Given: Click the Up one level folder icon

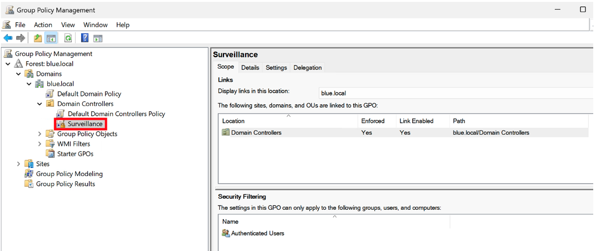Looking at the screenshot, I should tap(38, 38).
